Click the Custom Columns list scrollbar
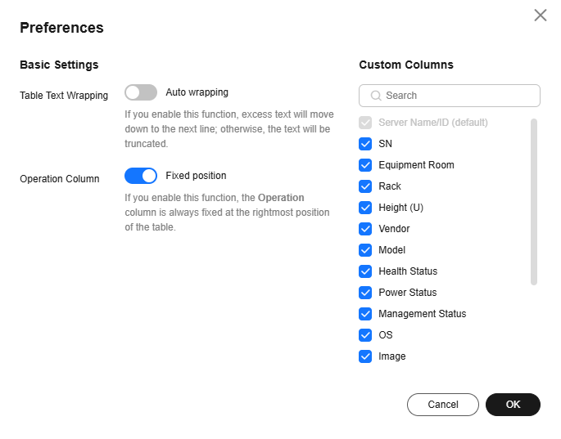This screenshot has width=561, height=439. pos(534,202)
